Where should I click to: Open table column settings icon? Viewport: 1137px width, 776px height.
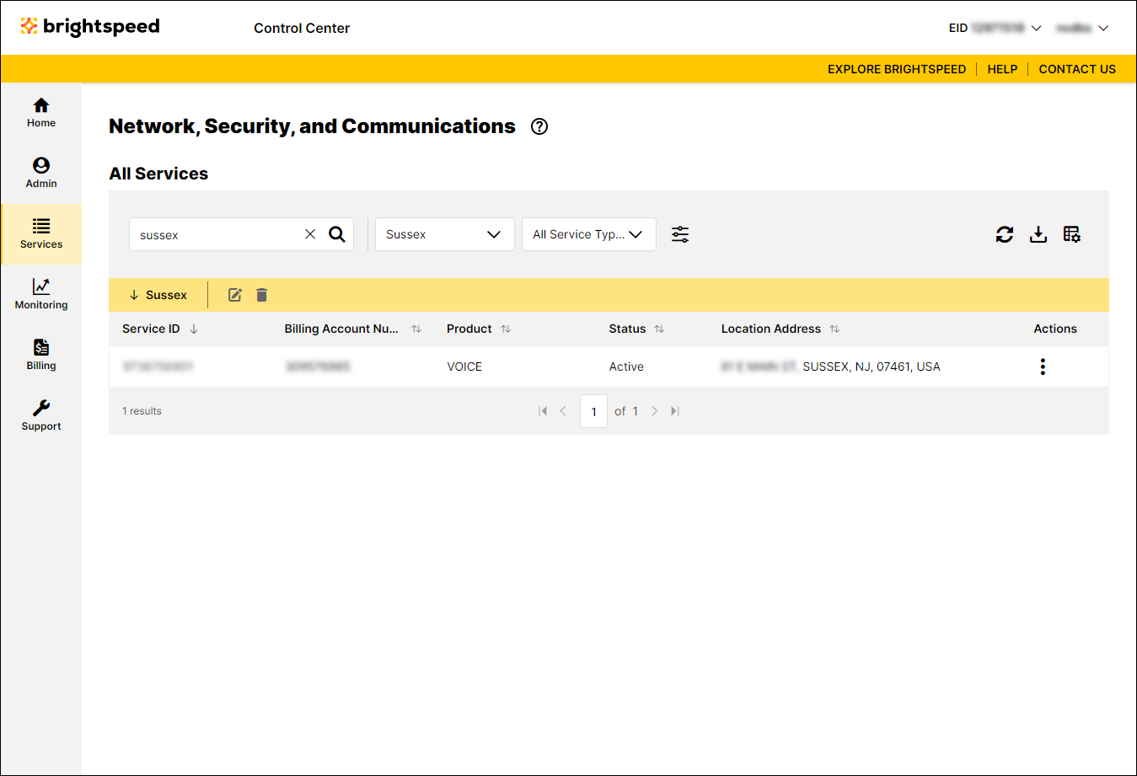tap(1072, 234)
